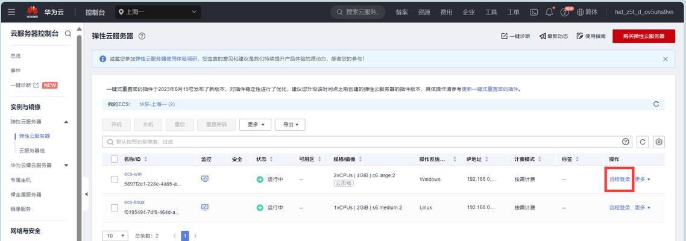Select 云服务器组 in sidebar

(x=32, y=151)
